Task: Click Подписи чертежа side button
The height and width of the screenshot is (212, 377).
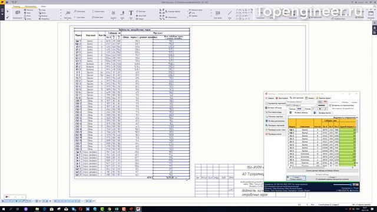Action: pyautogui.click(x=275, y=117)
